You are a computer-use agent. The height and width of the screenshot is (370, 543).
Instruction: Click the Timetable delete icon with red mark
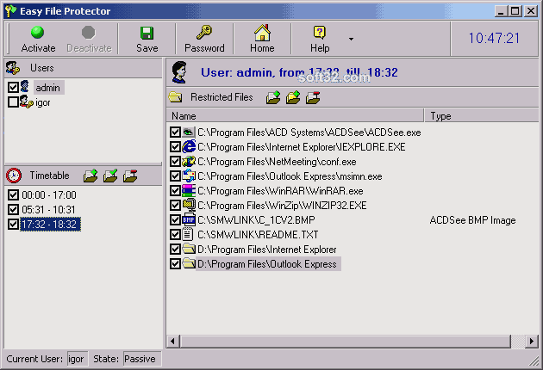(130, 176)
